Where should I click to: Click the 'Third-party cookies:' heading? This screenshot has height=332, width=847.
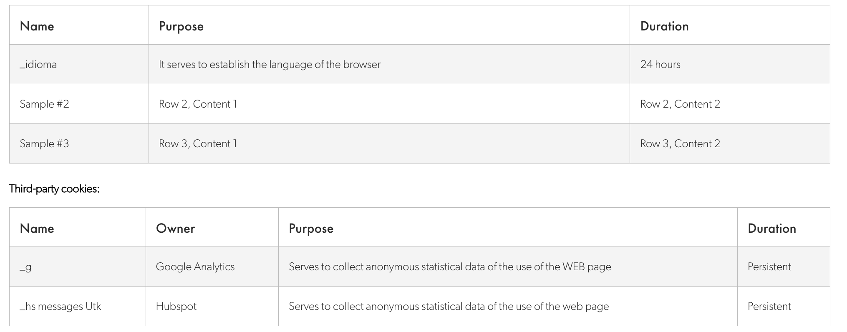(54, 189)
